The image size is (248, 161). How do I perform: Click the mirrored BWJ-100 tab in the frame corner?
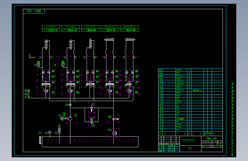click(x=34, y=11)
